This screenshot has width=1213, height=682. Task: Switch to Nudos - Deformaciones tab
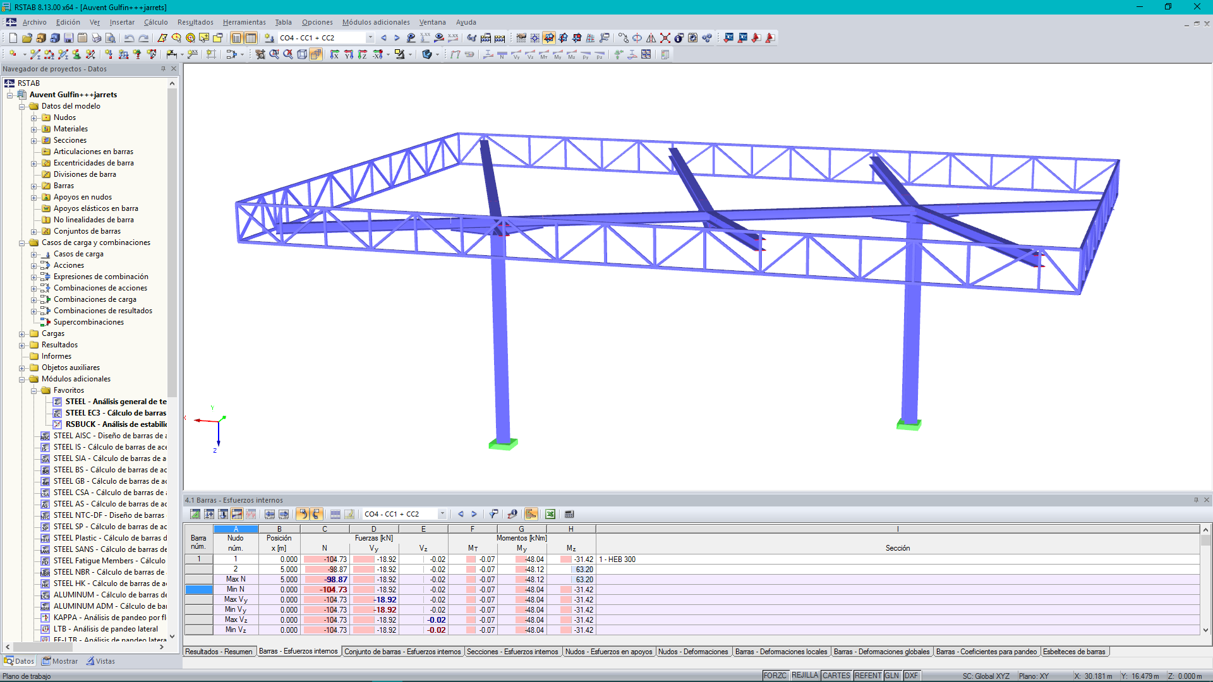pyautogui.click(x=692, y=652)
